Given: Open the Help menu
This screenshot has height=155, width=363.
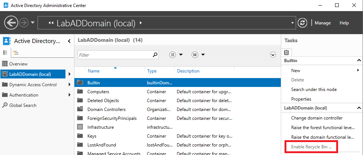Looking at the screenshot, I should [344, 23].
